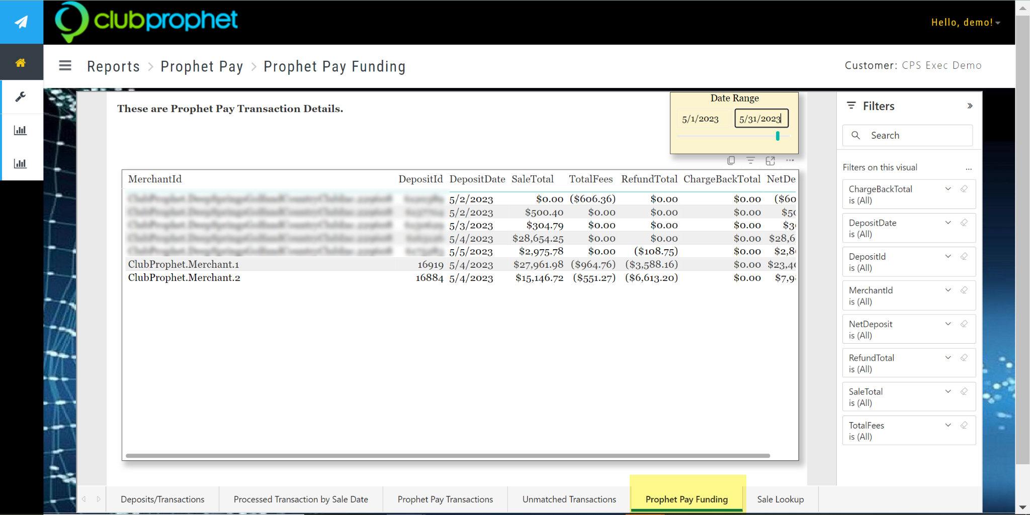Image resolution: width=1030 pixels, height=515 pixels.
Task: Click the table horizontal scrollbar
Action: pyautogui.click(x=448, y=456)
